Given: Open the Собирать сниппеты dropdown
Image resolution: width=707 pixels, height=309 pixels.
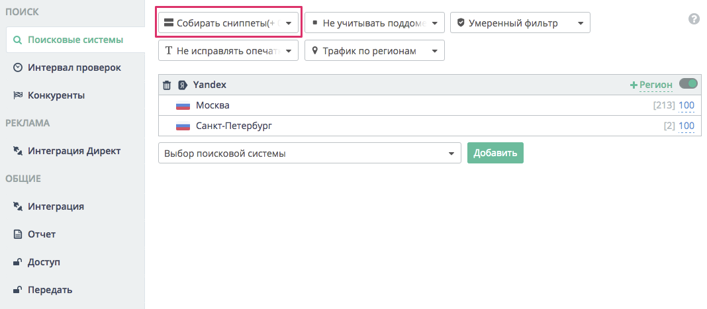Looking at the screenshot, I should 228,23.
